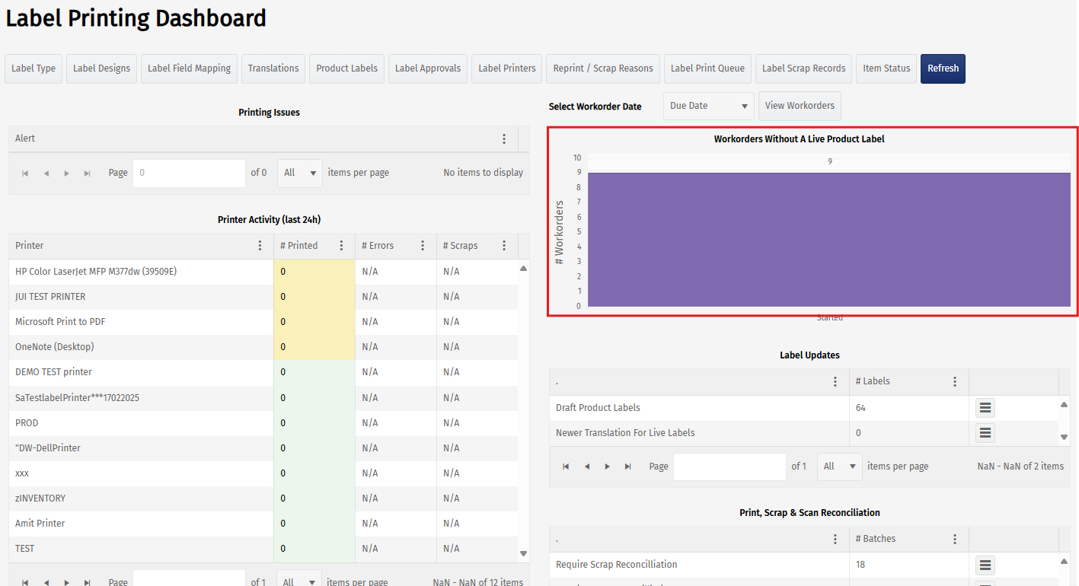The image size is (1079, 586).
Task: Go to first page in Label Updates pager
Action: click(566, 467)
